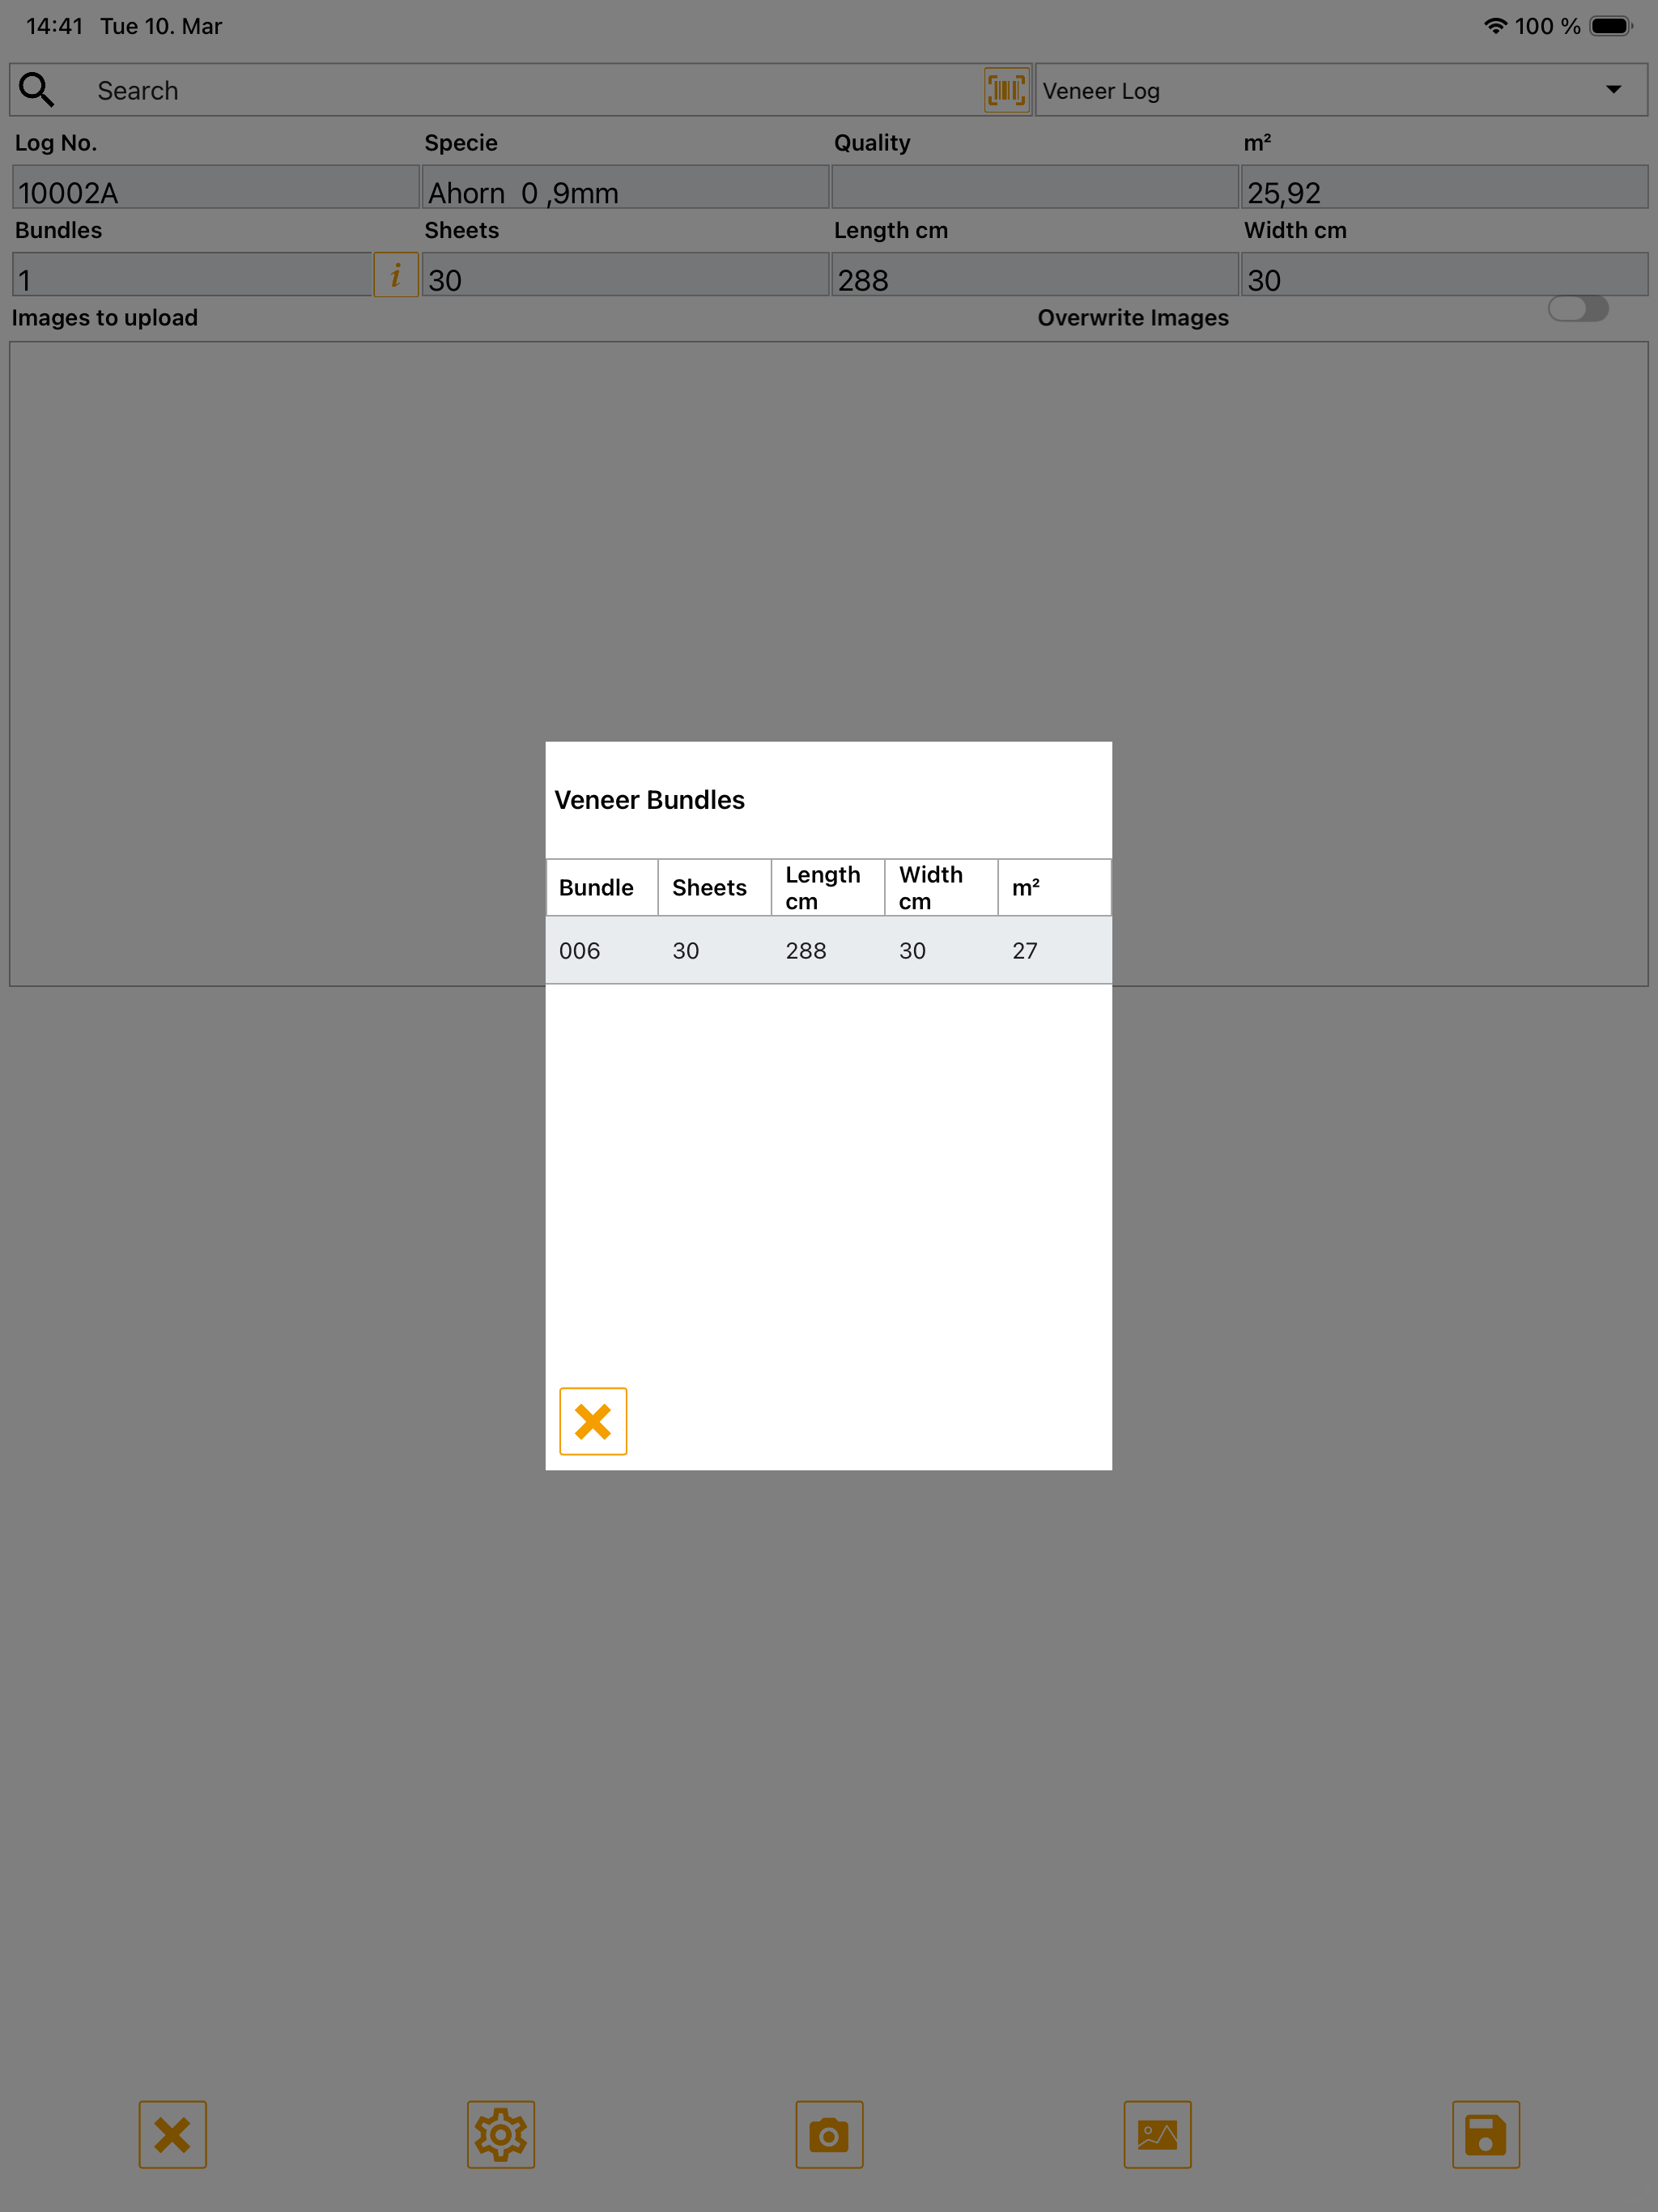Click the 288 length cell in bundle row
Screen dimensions: 1658x2212
(806, 950)
